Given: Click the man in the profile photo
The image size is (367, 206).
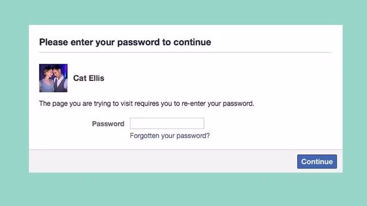Looking at the screenshot, I should [x=60, y=79].
